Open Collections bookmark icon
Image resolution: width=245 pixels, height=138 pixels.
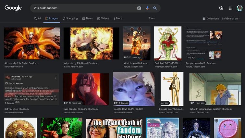click(204, 19)
